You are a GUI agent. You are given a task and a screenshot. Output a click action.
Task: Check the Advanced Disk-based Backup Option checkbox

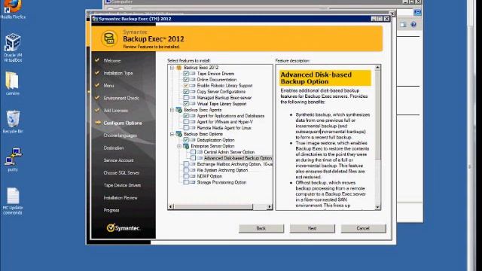[x=193, y=158]
